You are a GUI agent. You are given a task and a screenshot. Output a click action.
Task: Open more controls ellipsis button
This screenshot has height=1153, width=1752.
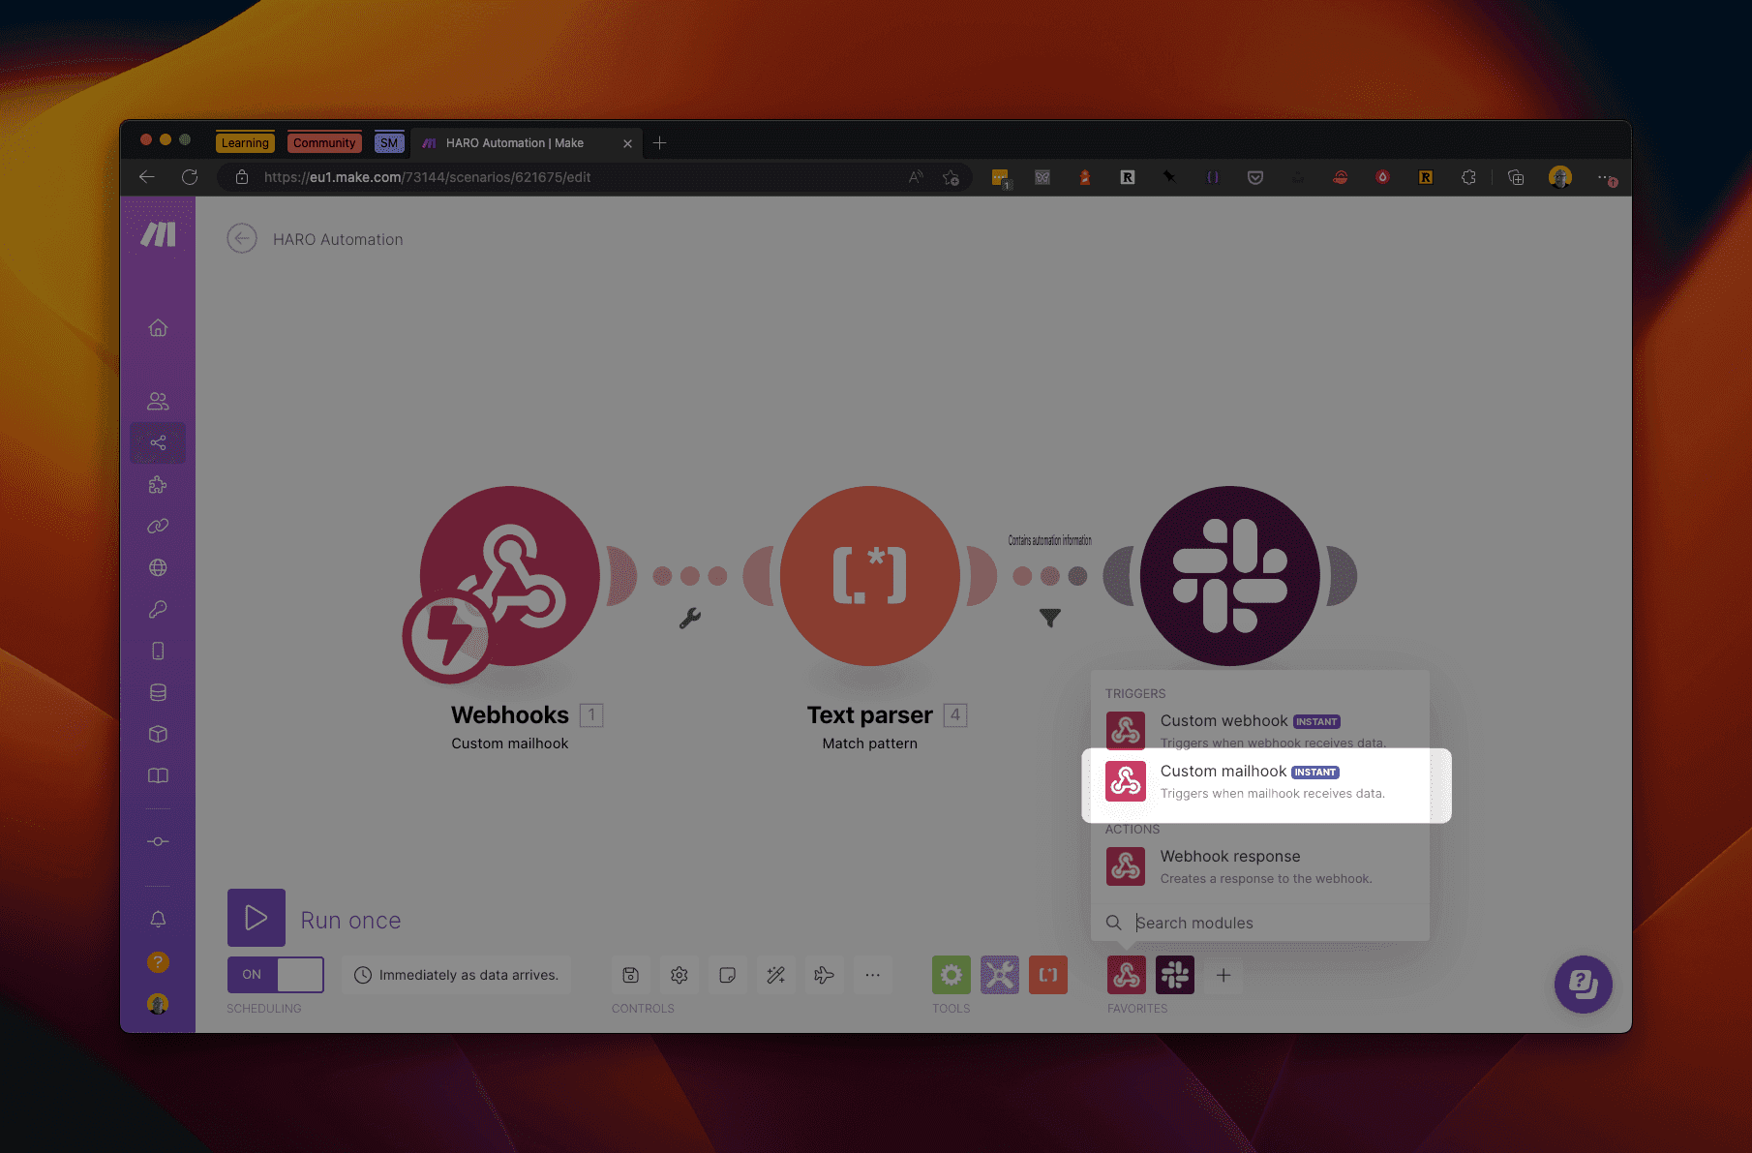[873, 975]
